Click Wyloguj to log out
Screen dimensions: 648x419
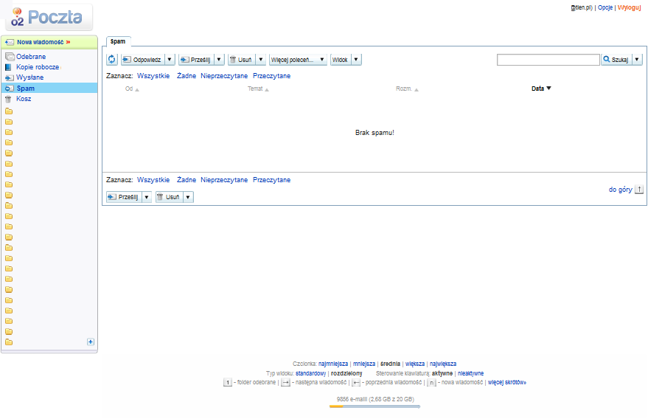629,7
